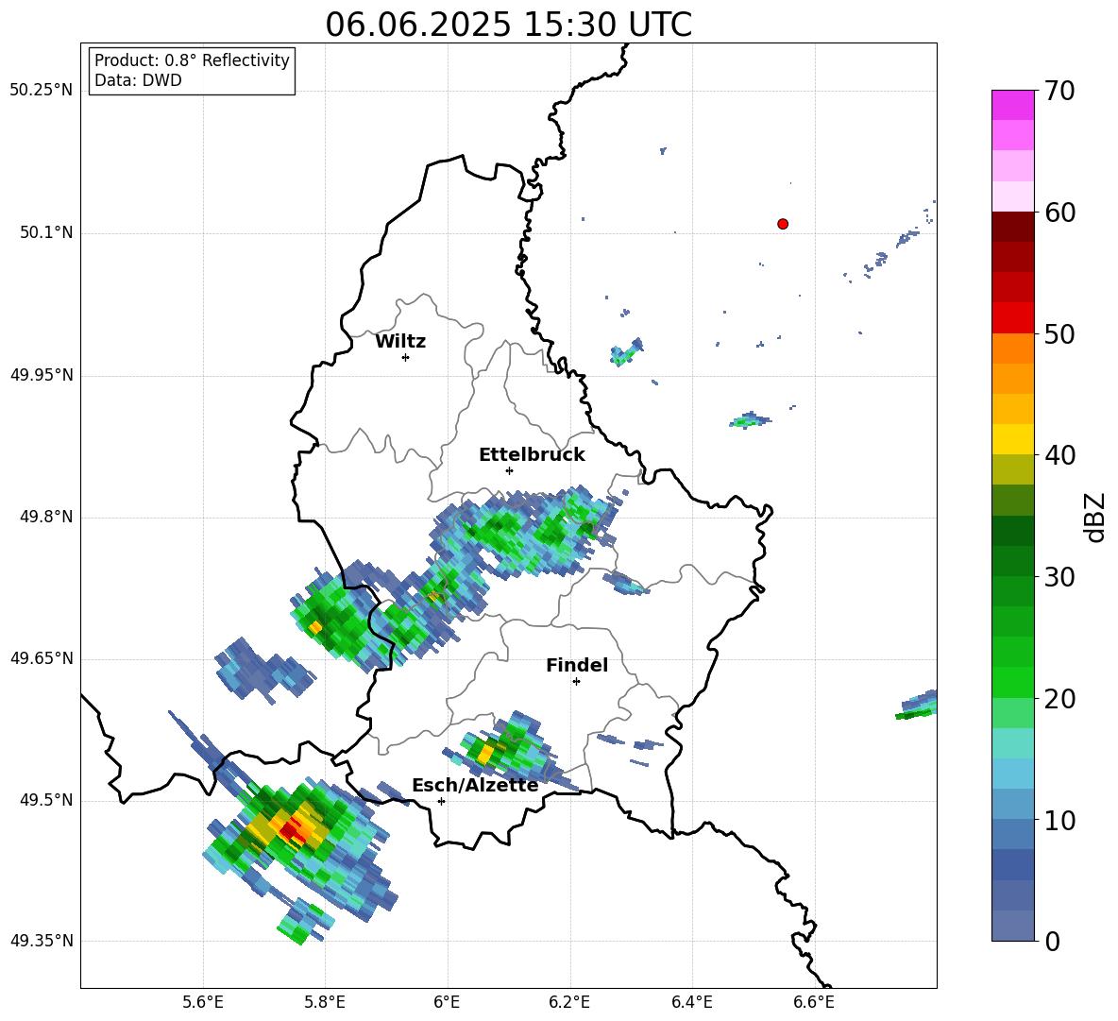Click the red dot radar site marker

[x=783, y=224]
